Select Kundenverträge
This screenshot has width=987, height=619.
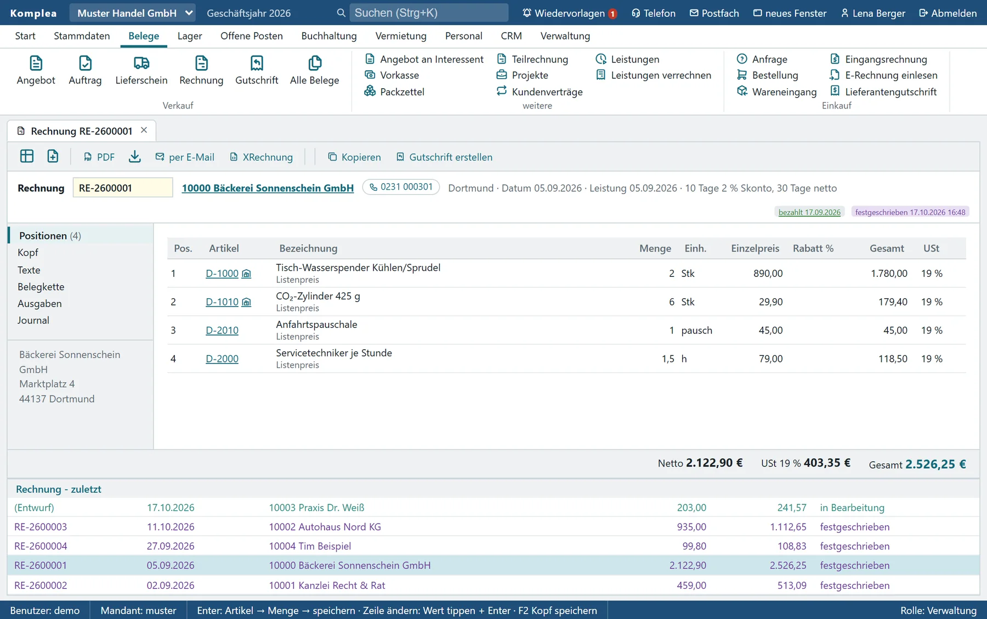(540, 92)
